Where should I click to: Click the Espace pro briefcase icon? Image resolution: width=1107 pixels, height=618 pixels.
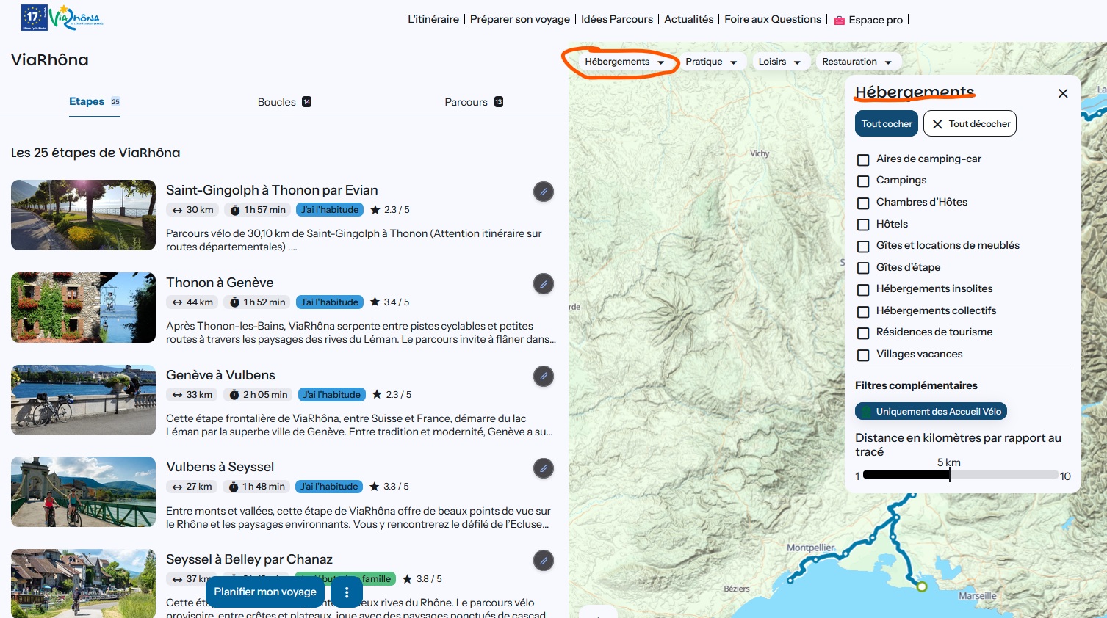coord(840,21)
